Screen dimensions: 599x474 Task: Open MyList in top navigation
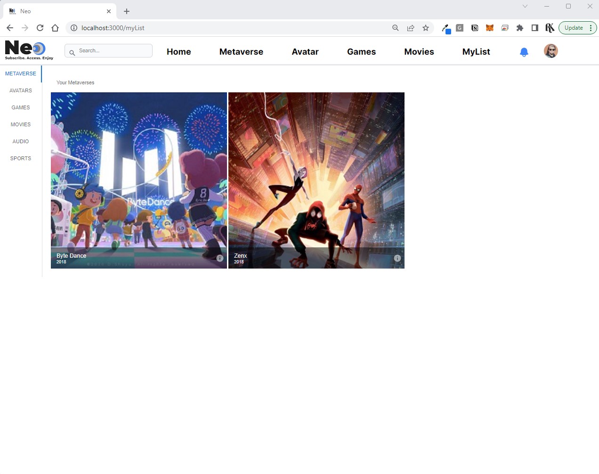(476, 52)
